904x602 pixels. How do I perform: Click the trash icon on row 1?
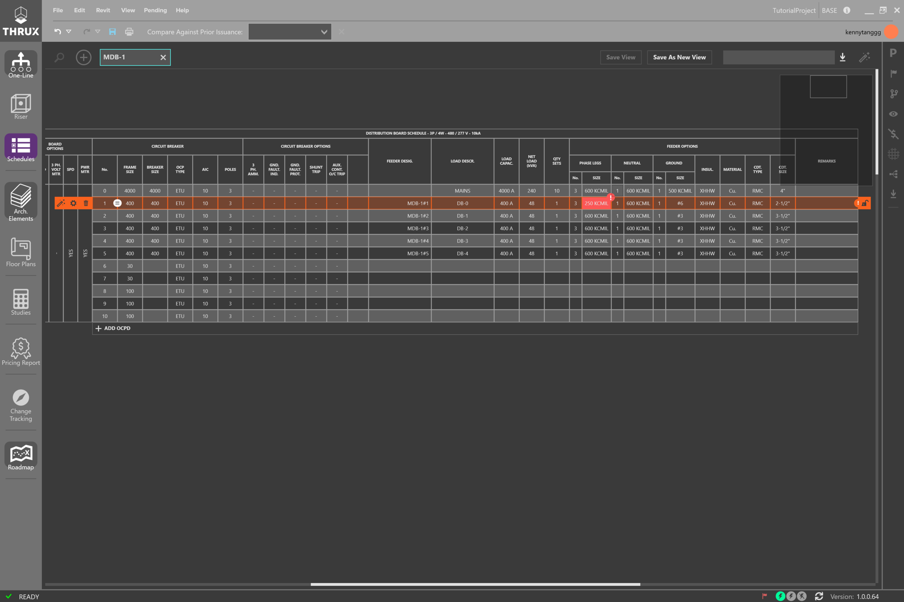point(86,203)
